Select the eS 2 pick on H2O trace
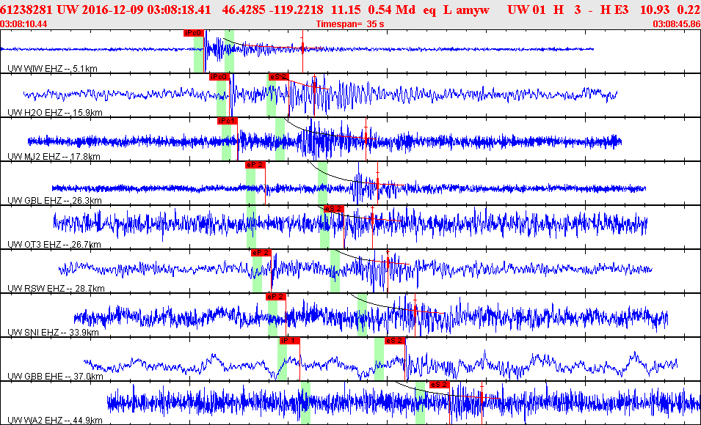The width and height of the screenshot is (701, 425). click(278, 77)
